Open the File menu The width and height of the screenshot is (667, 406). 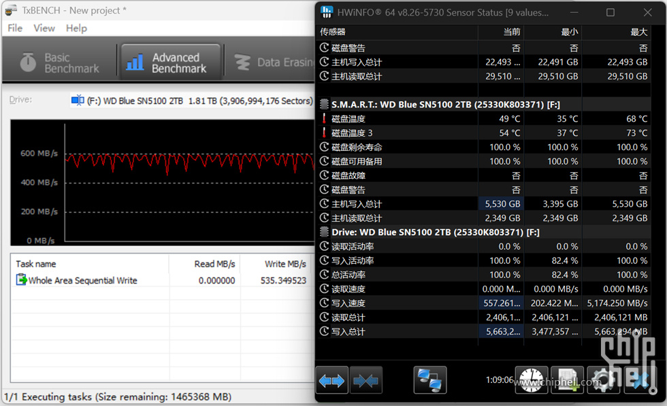(x=15, y=28)
